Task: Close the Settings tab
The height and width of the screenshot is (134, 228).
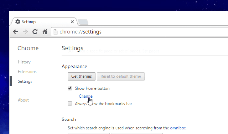Action: [72, 22]
